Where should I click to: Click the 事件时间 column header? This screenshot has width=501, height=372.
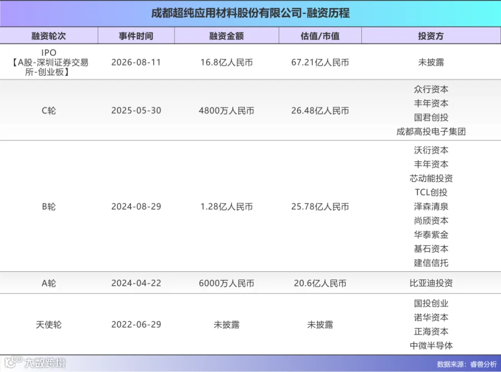(x=136, y=36)
